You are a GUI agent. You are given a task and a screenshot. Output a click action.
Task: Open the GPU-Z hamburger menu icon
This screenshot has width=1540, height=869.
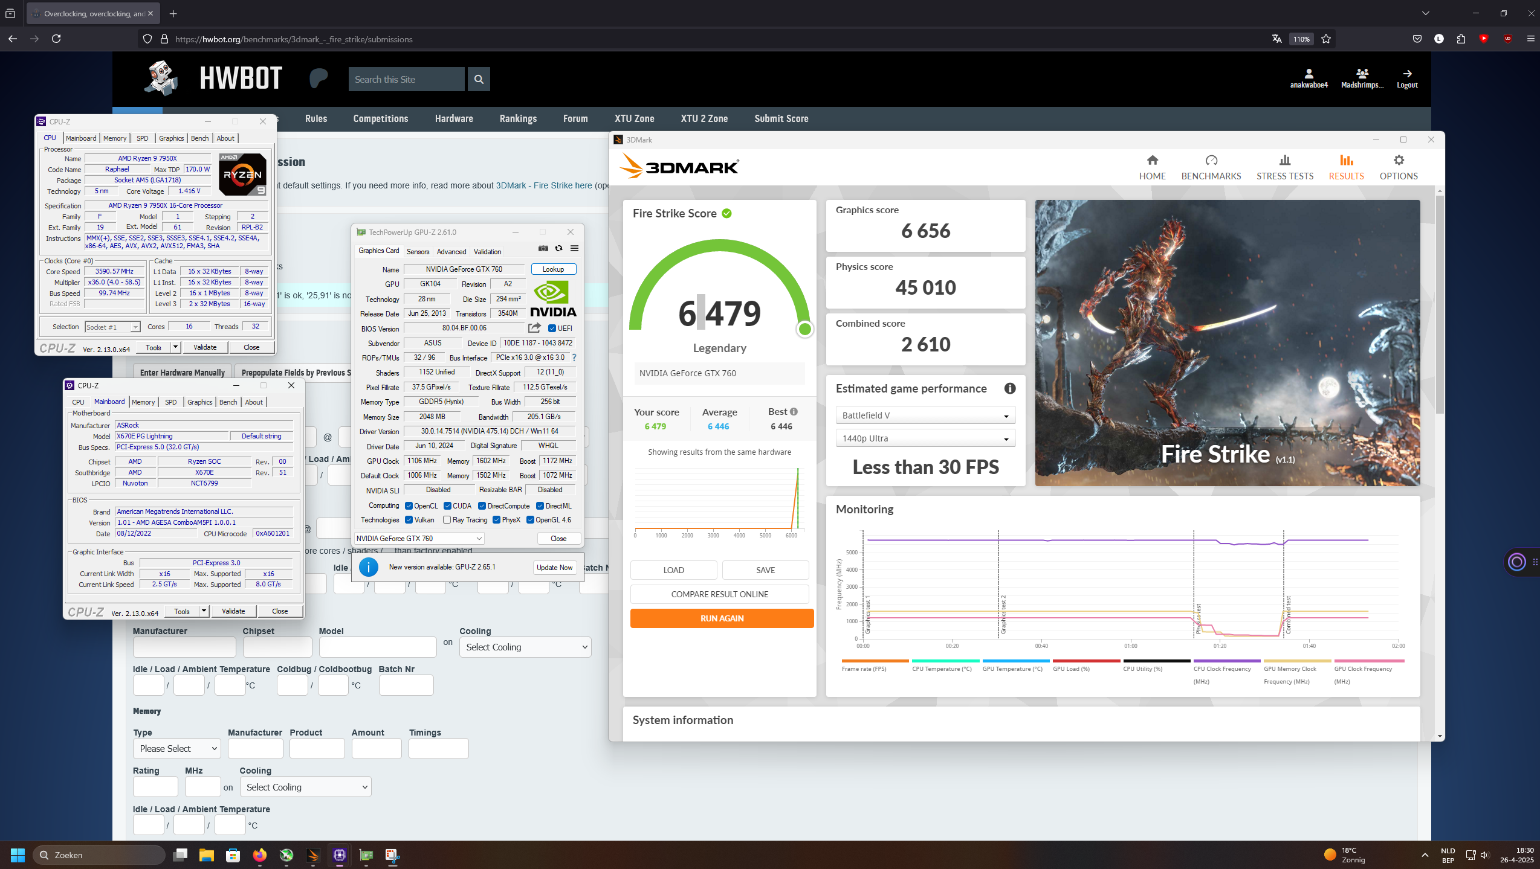[x=574, y=248]
